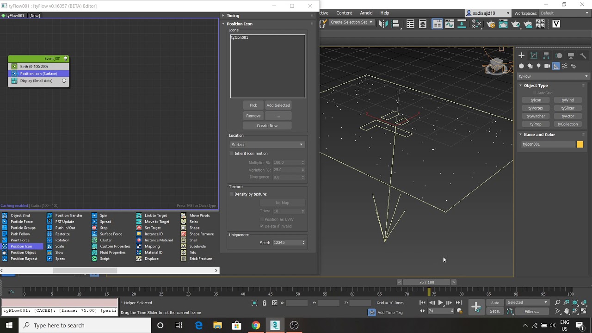Switch to the Utilities wrench tab
The height and width of the screenshot is (333, 592).
583,55
